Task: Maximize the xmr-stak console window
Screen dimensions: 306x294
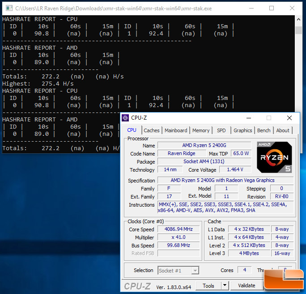Action: 272,8
